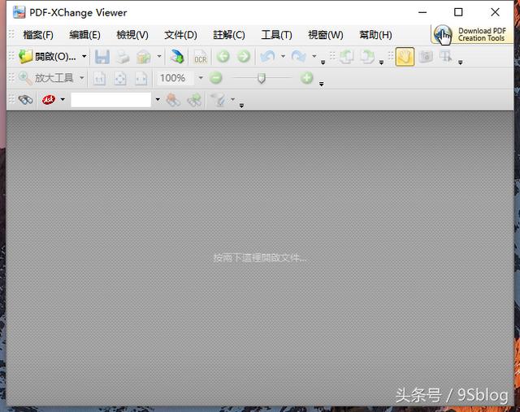Click the green forward arrow icon
The height and width of the screenshot is (412, 520).
click(x=244, y=57)
